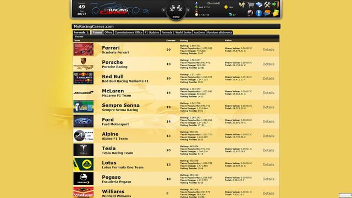Click the Ford oval logo
352x198 pixels.
83,121
